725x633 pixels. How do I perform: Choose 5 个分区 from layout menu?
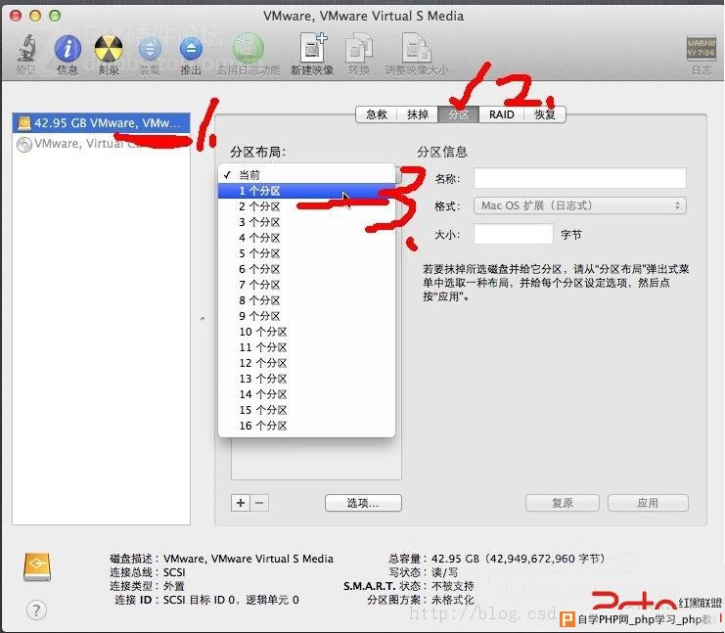click(x=306, y=253)
